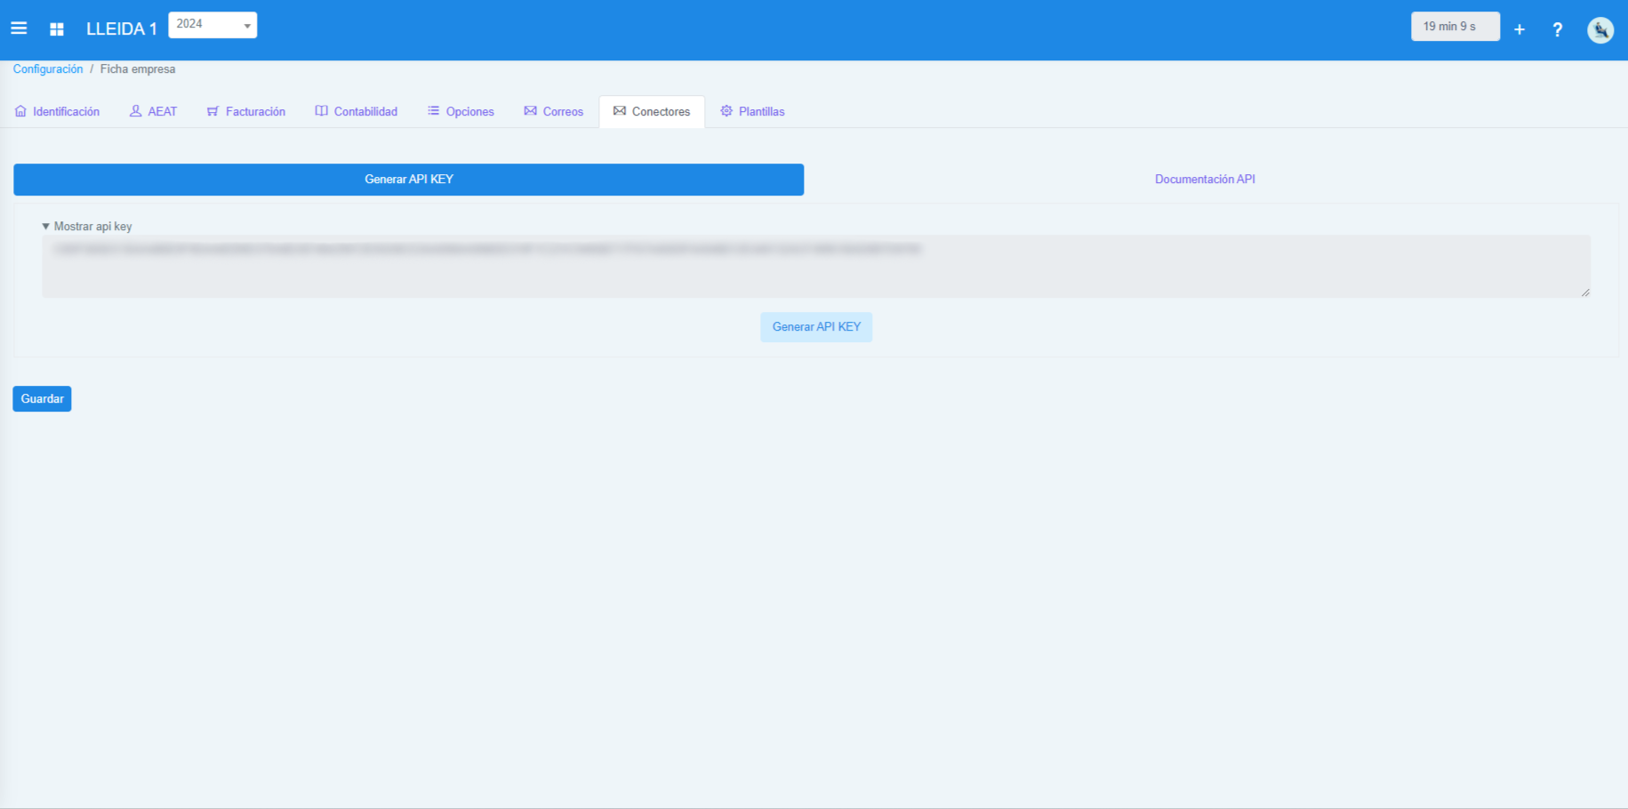Navigate back via the Configuración breadcrumb
The height and width of the screenshot is (809, 1628).
[x=47, y=68]
